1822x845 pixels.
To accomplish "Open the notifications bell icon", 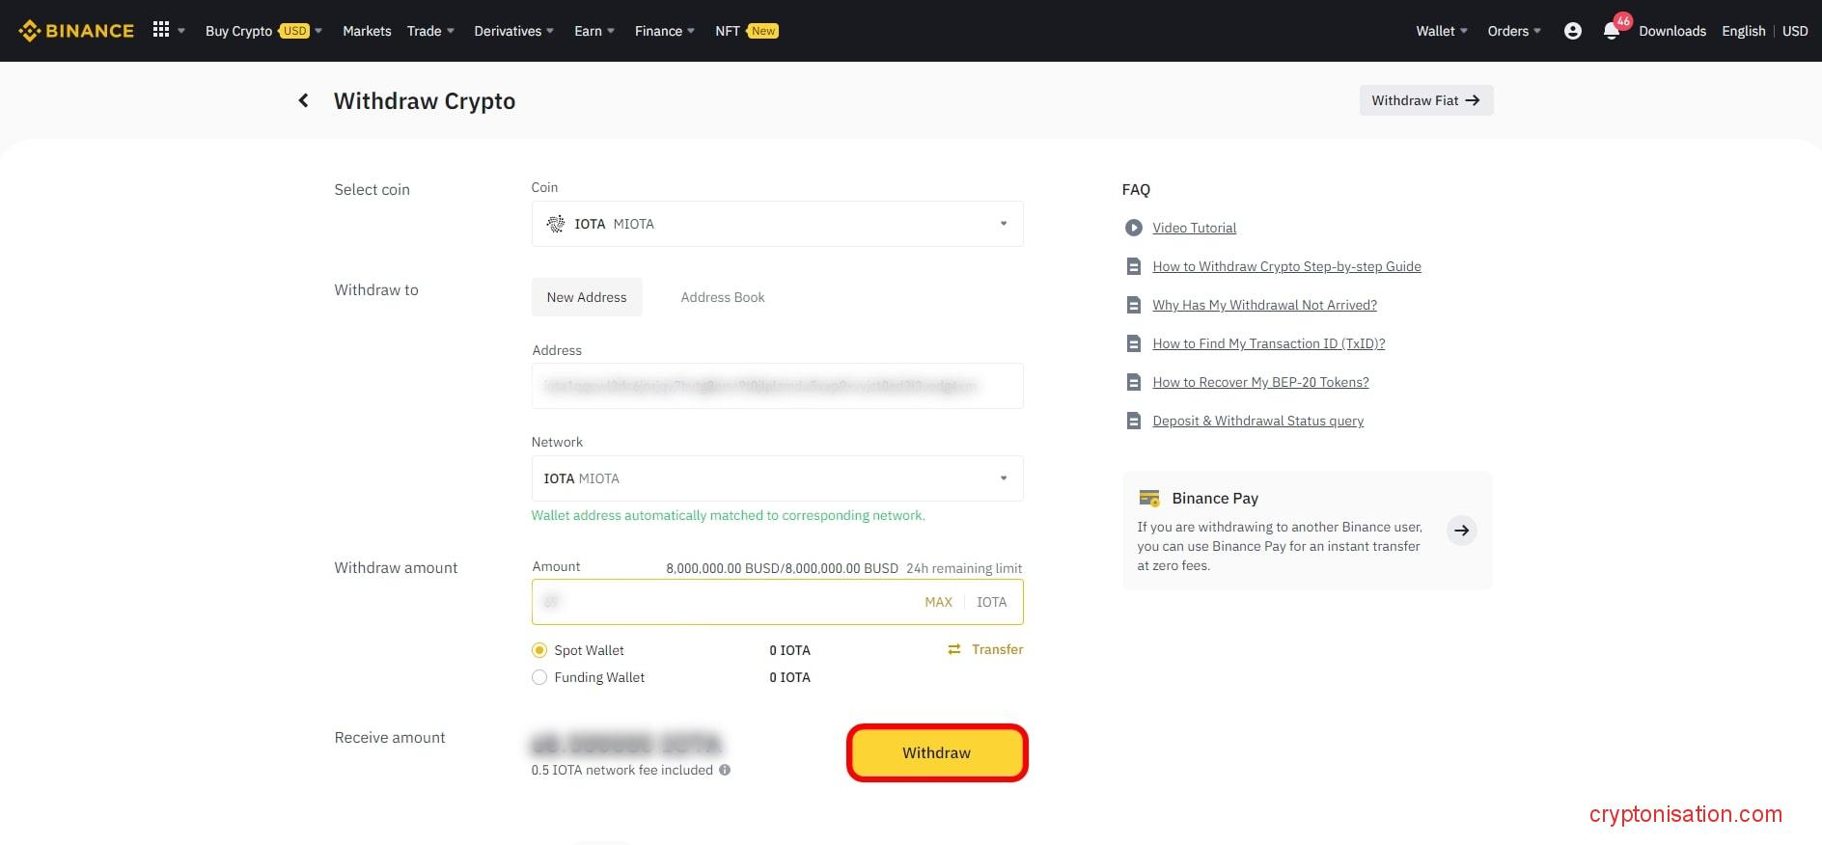I will (x=1611, y=31).
